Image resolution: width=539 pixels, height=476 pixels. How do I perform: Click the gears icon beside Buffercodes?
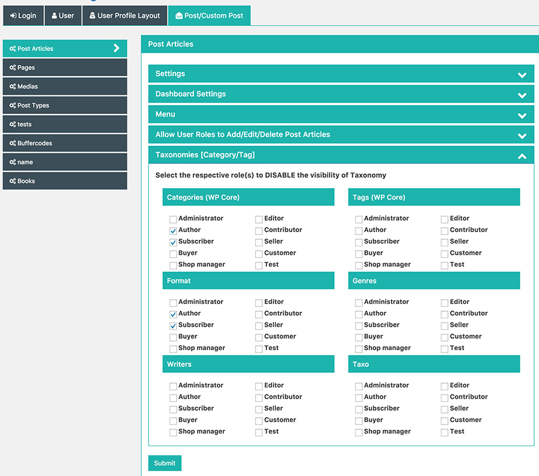(13, 143)
